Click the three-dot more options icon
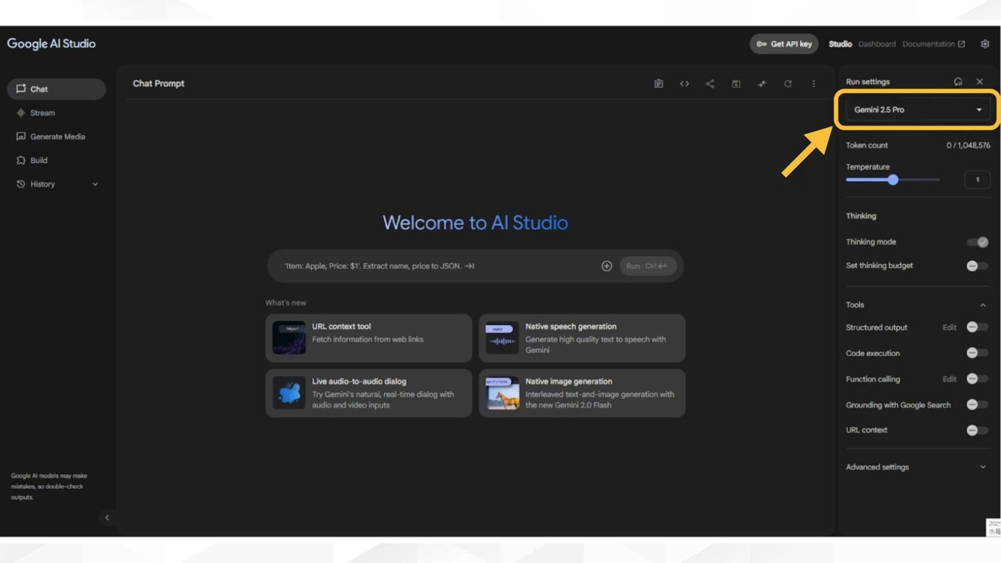Screen dimensions: 1001x563 [814, 83]
